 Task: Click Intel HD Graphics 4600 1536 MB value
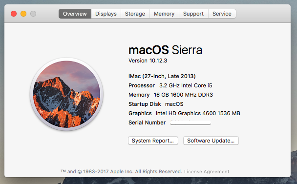pyautogui.click(x=198, y=113)
